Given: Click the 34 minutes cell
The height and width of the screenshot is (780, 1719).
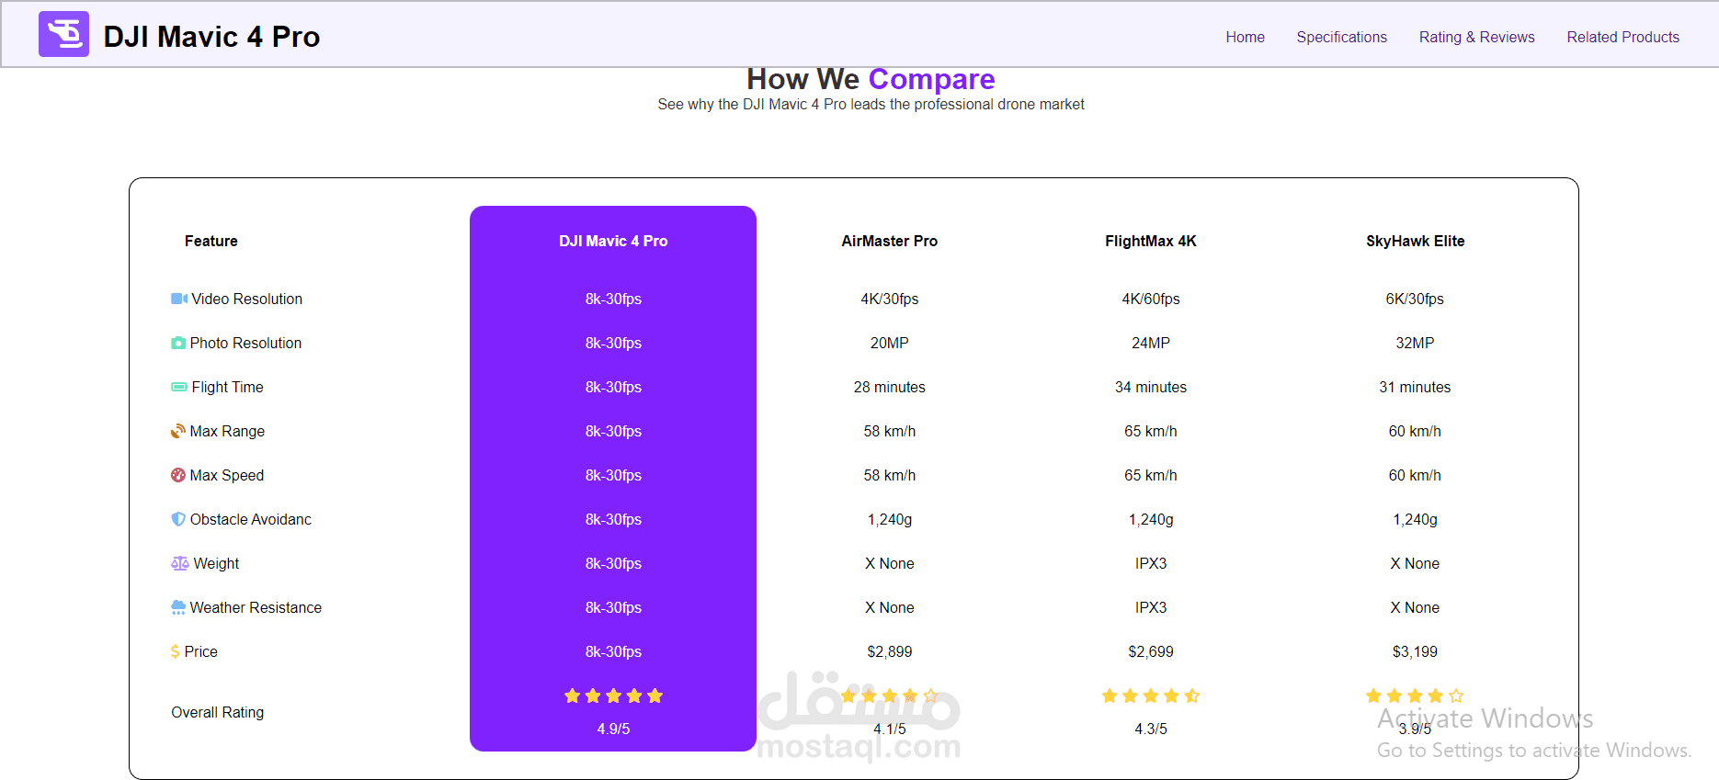Looking at the screenshot, I should tap(1151, 387).
